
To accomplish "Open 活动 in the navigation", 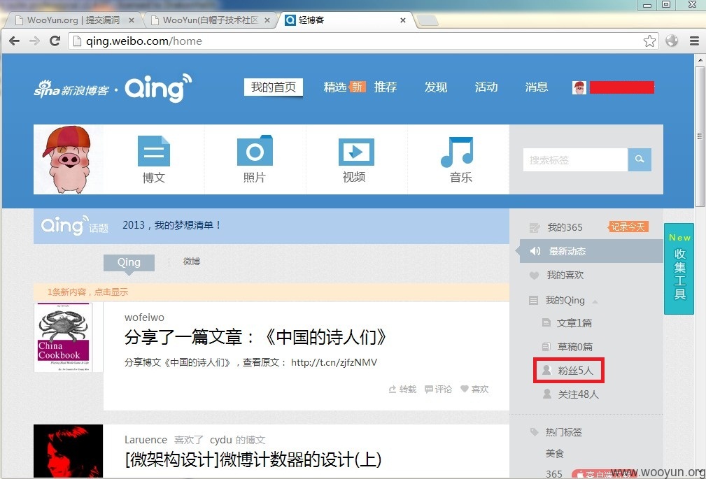I will click(486, 87).
